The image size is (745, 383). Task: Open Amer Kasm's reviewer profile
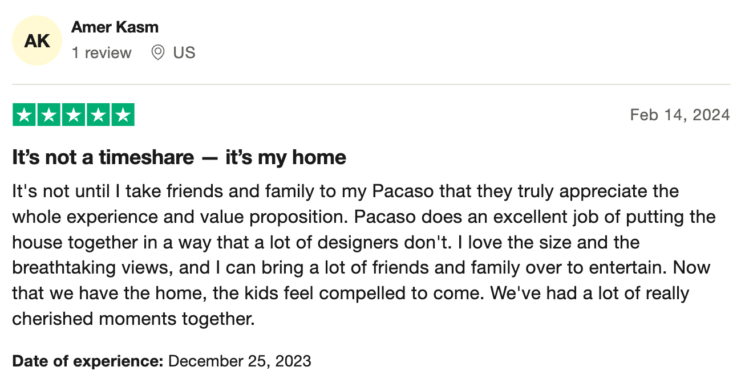(x=115, y=27)
